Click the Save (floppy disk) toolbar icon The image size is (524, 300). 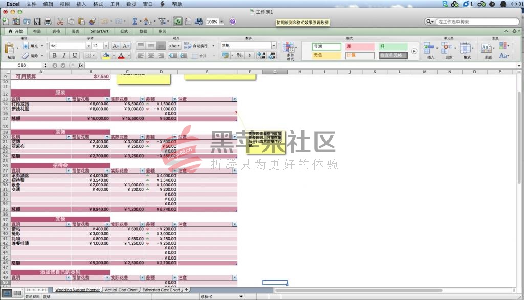tap(37, 22)
